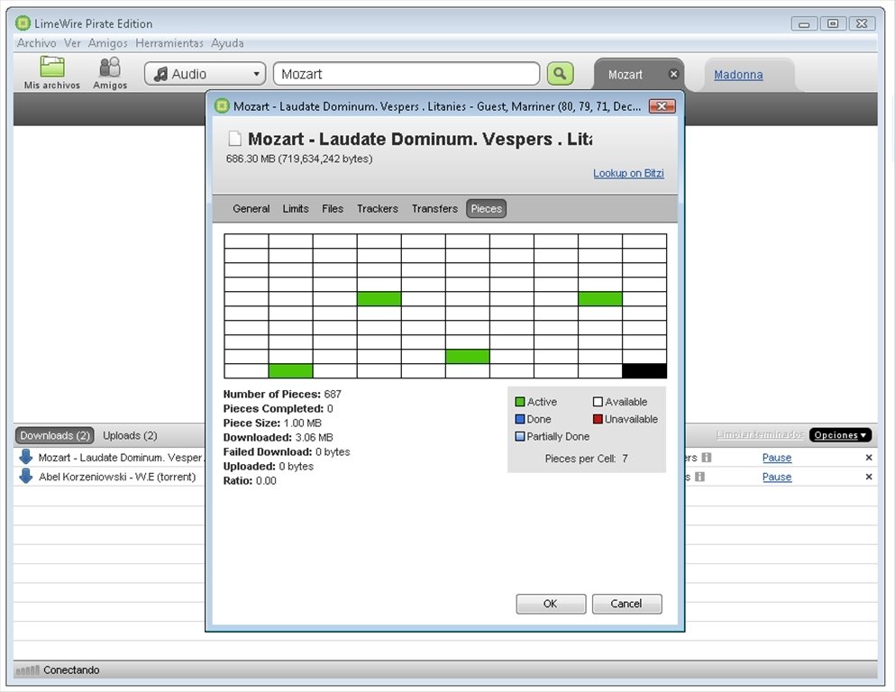Click the blue Done legend swatch
The image size is (895, 692).
tap(519, 419)
